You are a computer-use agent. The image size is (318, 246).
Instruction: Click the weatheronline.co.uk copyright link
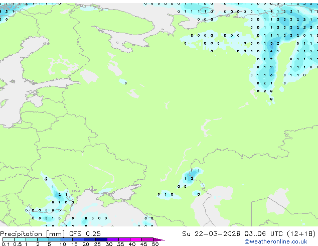[276, 241]
